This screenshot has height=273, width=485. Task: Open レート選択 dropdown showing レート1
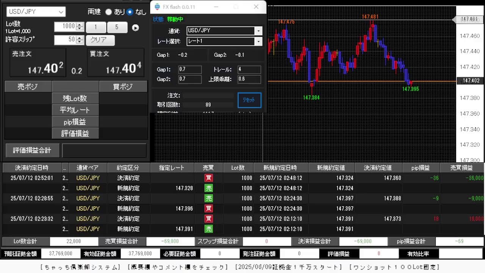(224, 41)
